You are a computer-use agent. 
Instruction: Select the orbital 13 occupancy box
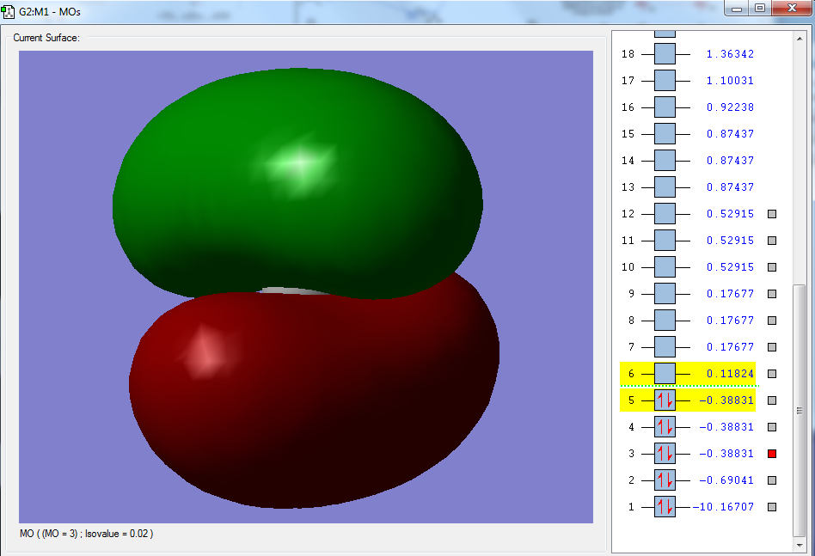(665, 187)
